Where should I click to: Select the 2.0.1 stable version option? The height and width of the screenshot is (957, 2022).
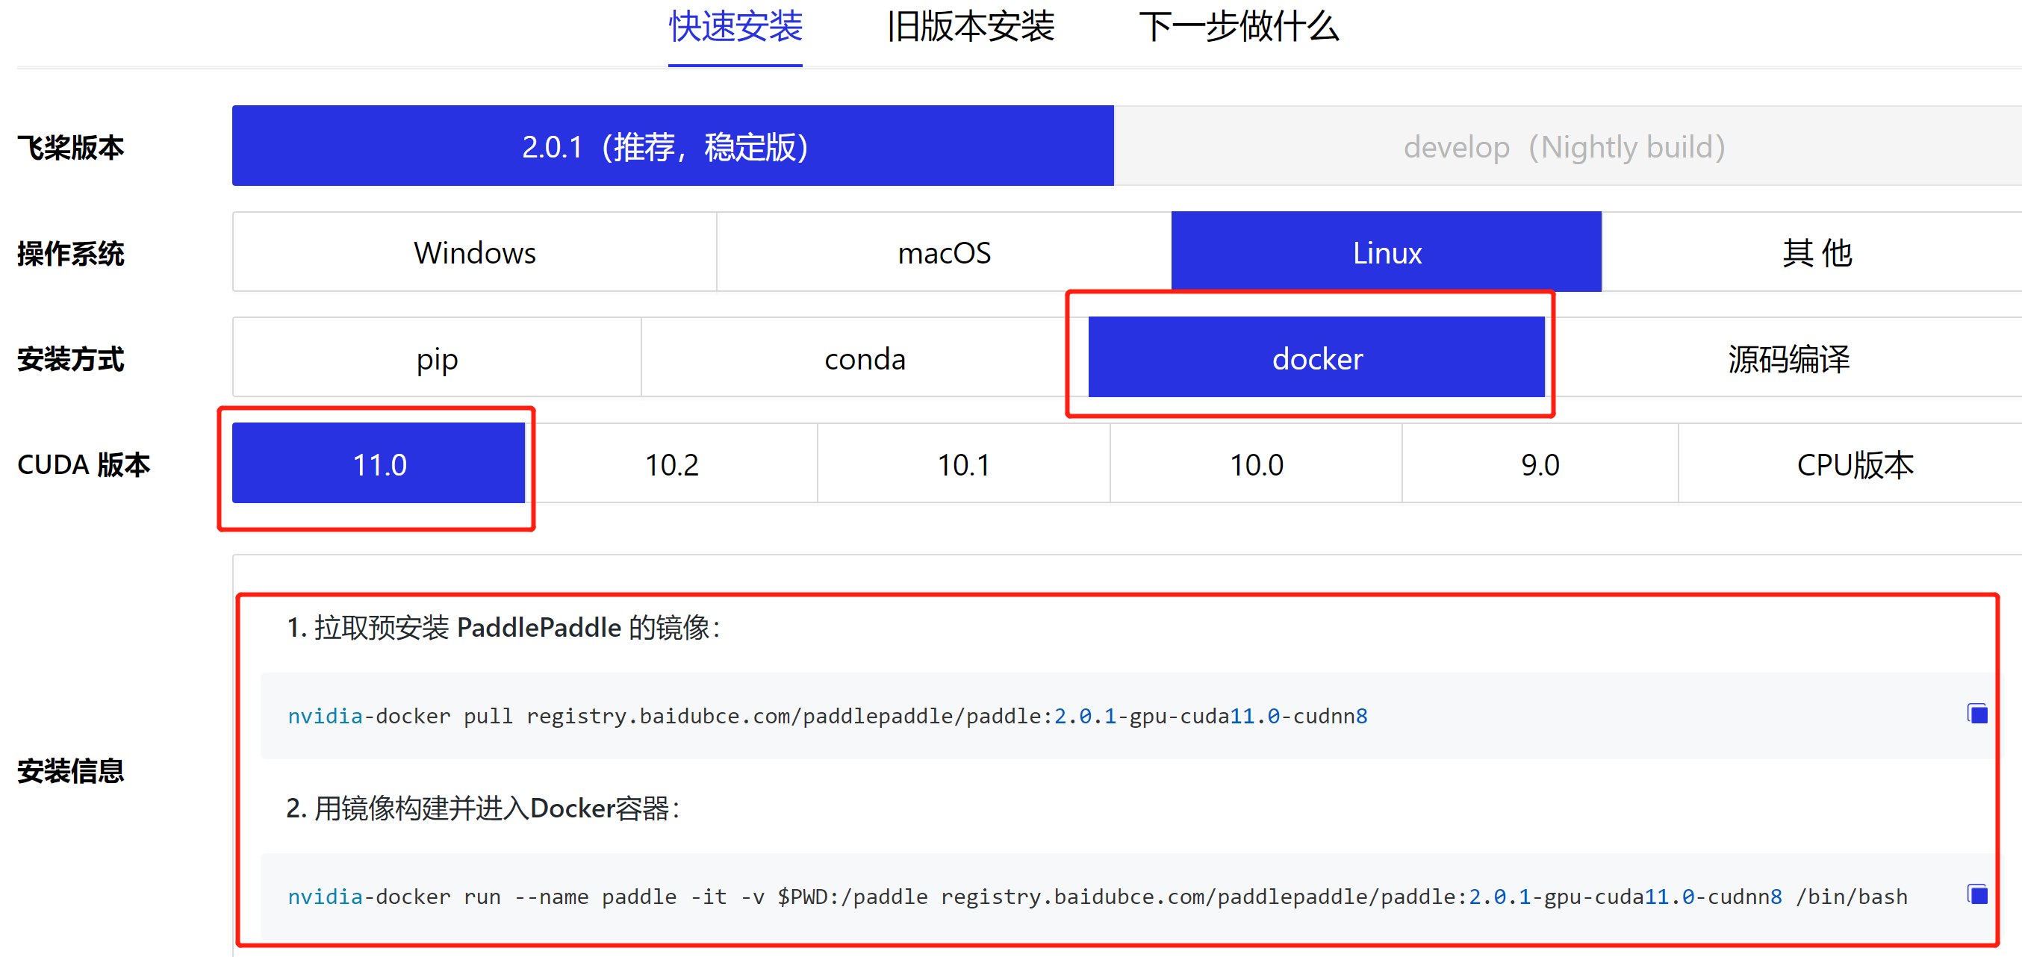coord(672,147)
